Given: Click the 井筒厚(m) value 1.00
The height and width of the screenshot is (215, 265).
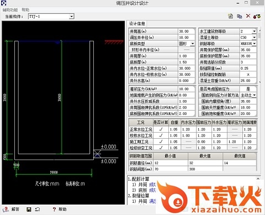Looking at the screenshot, I should [186, 56].
